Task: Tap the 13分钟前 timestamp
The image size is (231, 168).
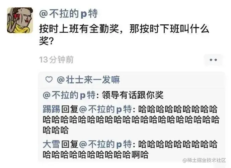Action: pos(57,60)
